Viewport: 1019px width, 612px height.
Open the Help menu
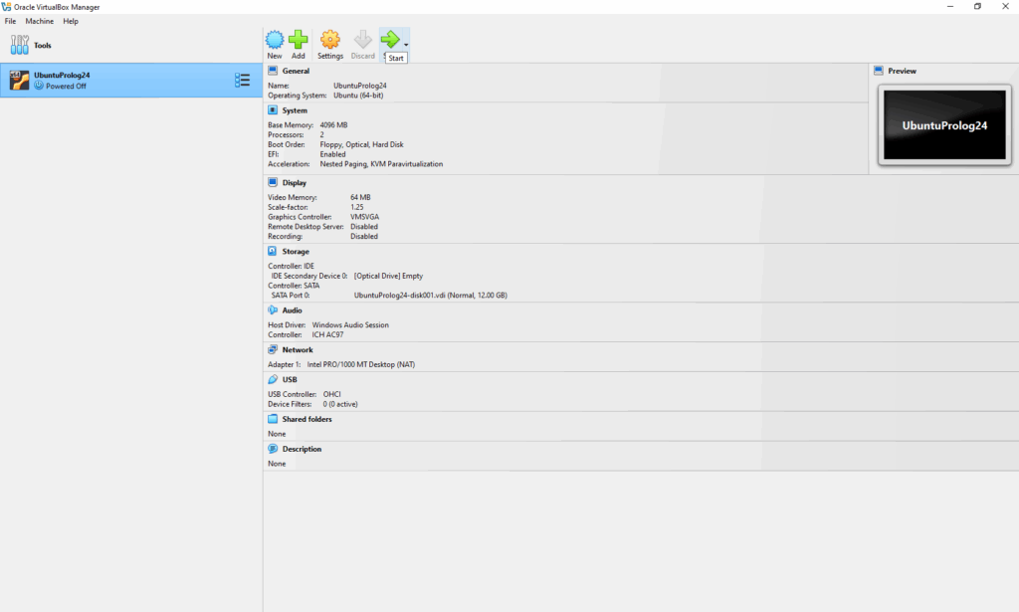[71, 22]
